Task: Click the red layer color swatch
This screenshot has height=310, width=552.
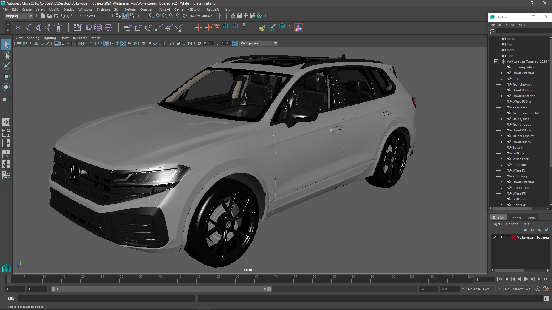Action: [514, 237]
